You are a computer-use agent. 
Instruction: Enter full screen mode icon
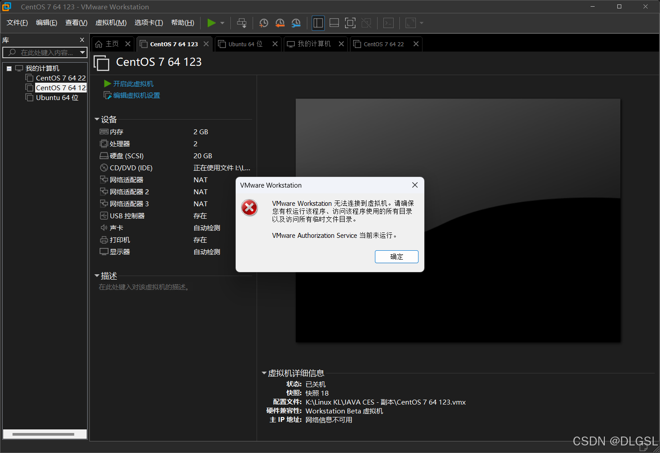[x=350, y=23]
